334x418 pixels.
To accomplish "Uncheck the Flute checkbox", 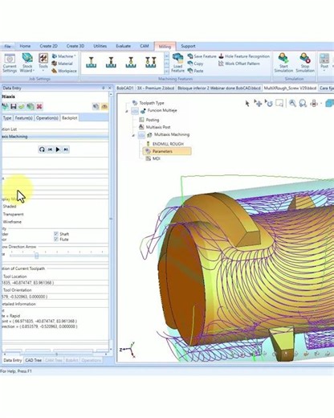I will click(56, 240).
